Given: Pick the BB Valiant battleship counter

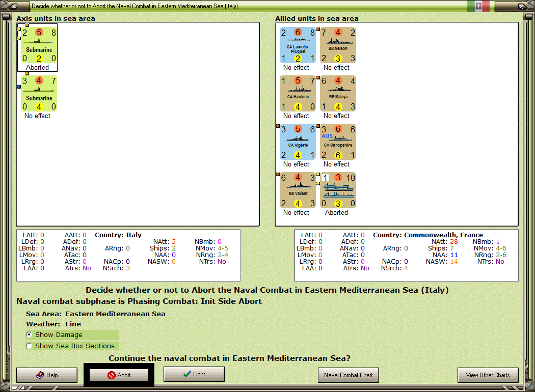Looking at the screenshot, I should click(x=298, y=190).
